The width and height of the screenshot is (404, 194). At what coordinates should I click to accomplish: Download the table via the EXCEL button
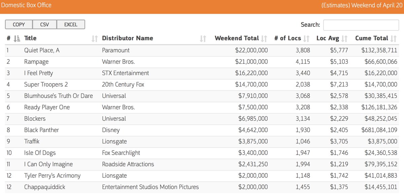71,25
